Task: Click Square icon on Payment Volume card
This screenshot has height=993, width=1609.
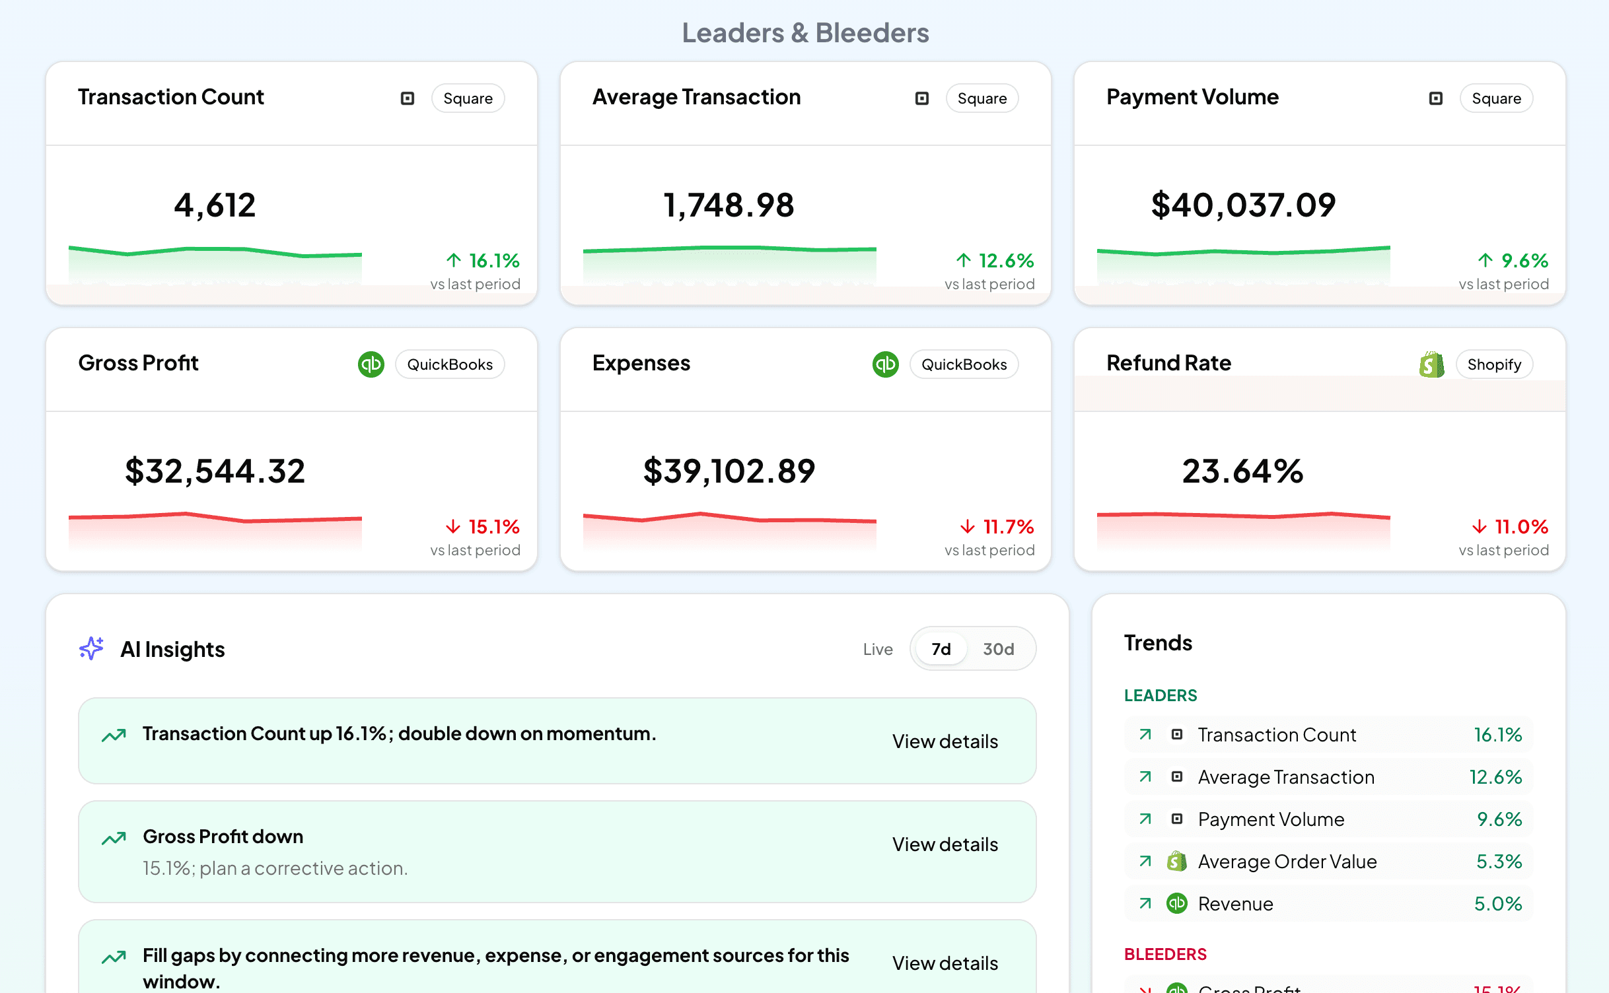Action: [x=1435, y=98]
